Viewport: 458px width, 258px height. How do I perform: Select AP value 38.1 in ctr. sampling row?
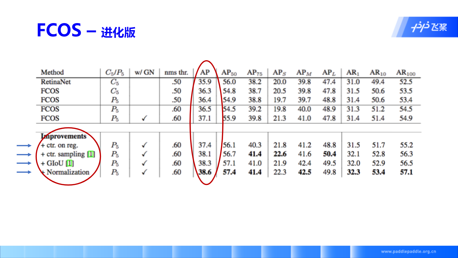click(x=205, y=154)
